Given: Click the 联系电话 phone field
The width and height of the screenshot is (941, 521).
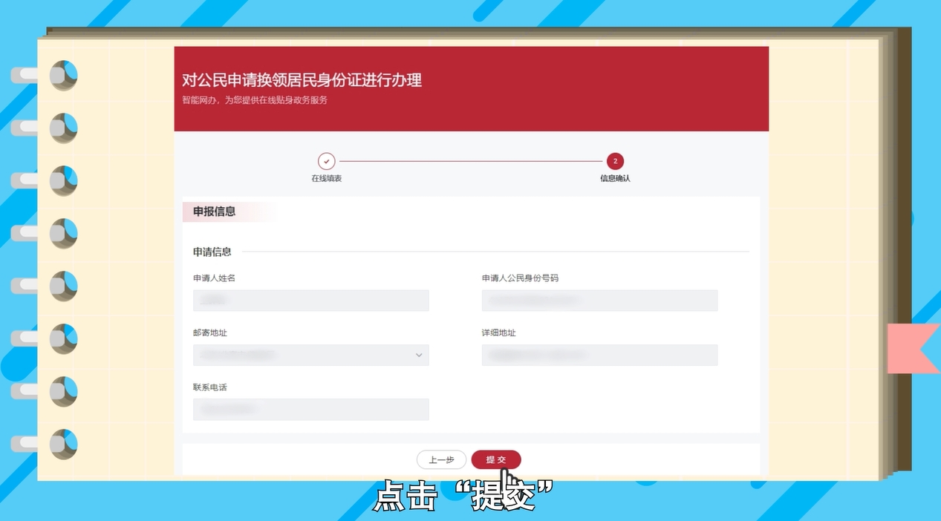Looking at the screenshot, I should (310, 409).
